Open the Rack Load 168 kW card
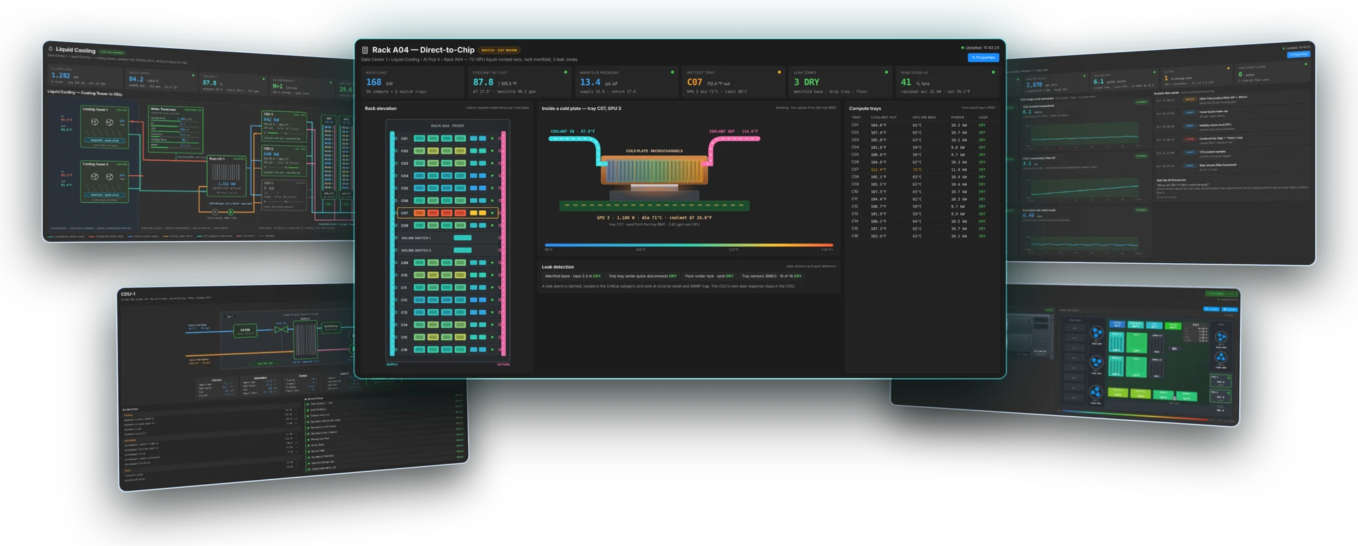The image size is (1358, 546). [413, 82]
